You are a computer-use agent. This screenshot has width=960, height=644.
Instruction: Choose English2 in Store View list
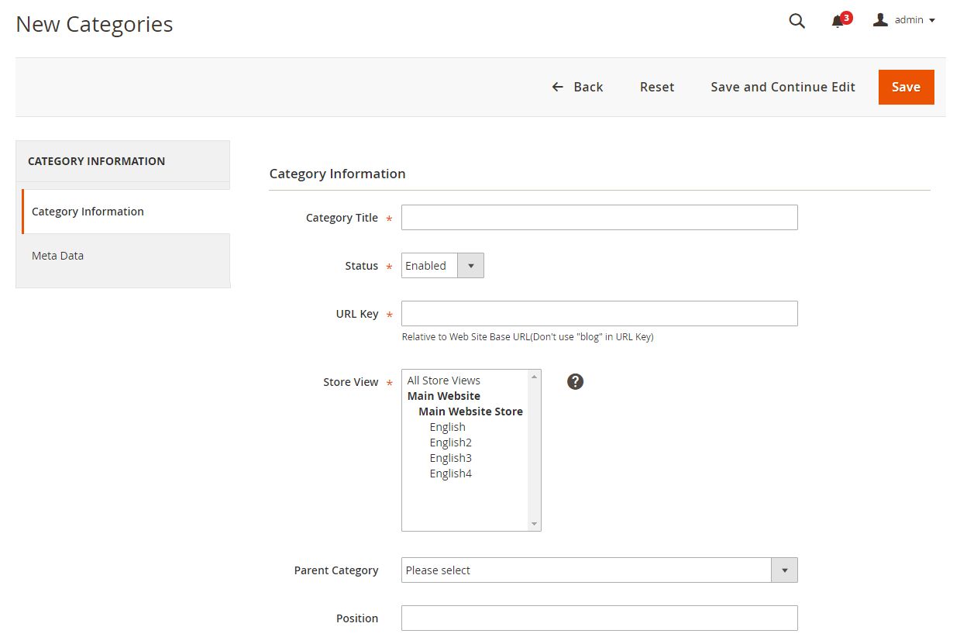coord(451,443)
